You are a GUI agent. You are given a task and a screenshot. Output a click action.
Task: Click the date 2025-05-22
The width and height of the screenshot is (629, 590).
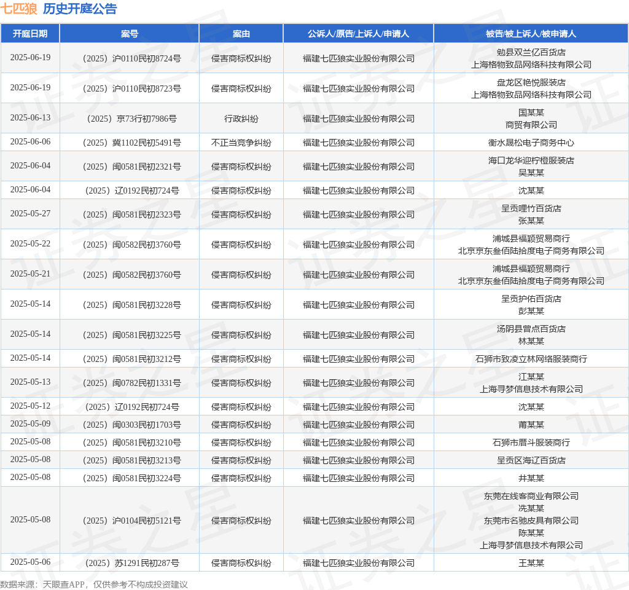click(31, 243)
